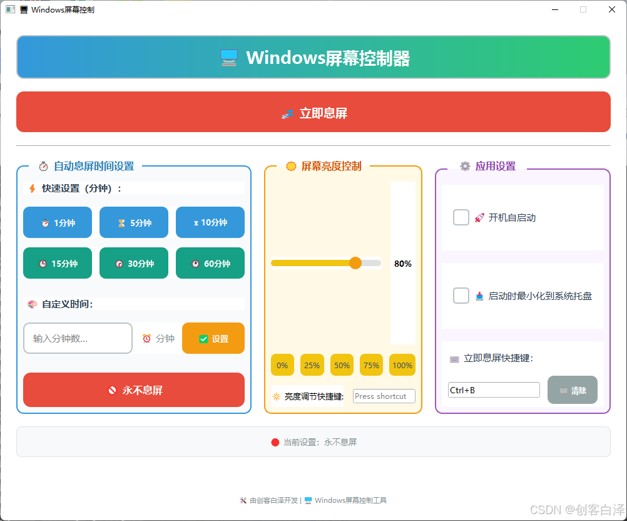Image resolution: width=627 pixels, height=521 pixels.
Task: Click the 当前设置：永不息屏 status text
Action: tap(320, 442)
